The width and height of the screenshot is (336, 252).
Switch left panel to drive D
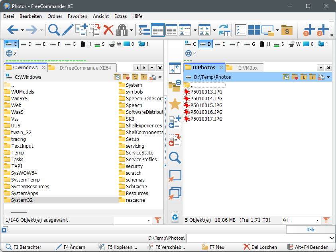pyautogui.click(x=26, y=44)
